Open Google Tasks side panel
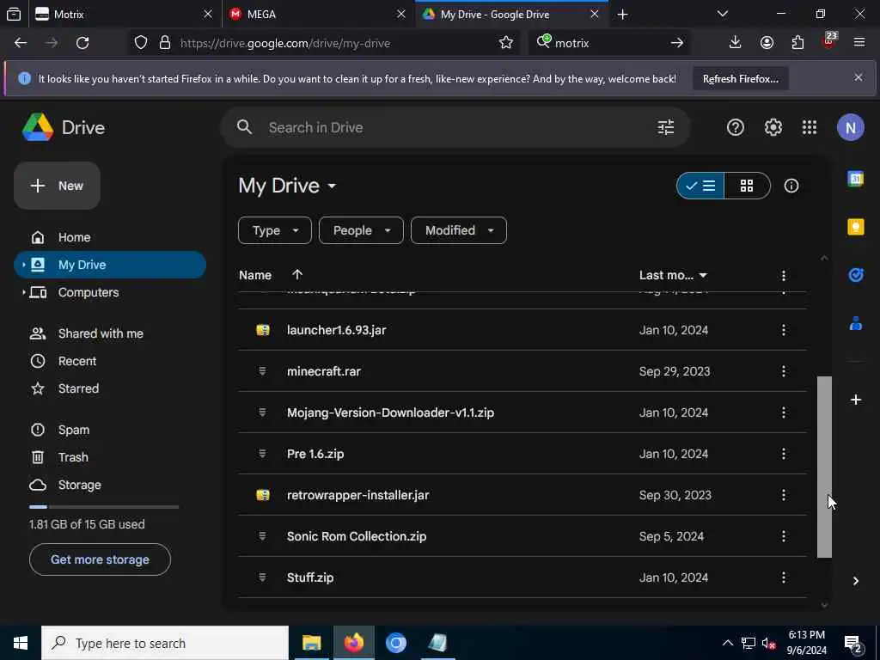Image resolution: width=880 pixels, height=660 pixels. [855, 275]
